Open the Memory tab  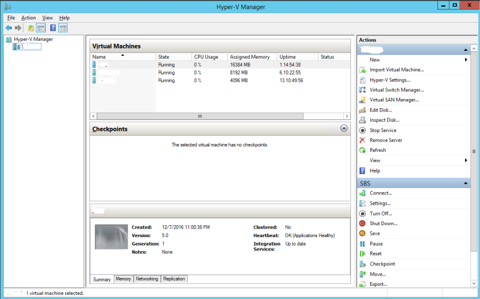124,279
